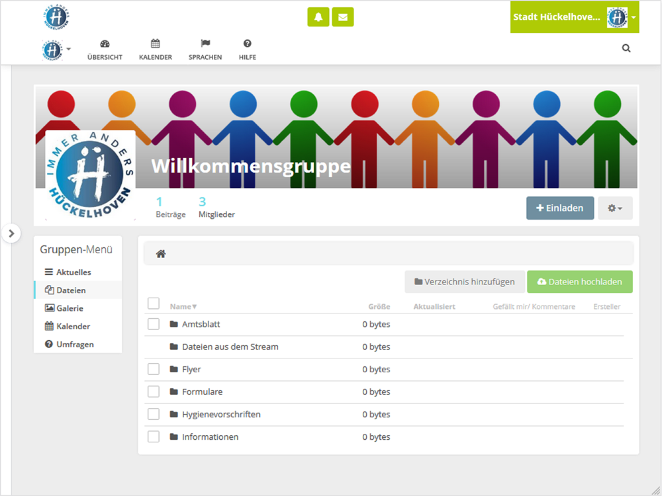
Task: Click the Amtsblatt folder icon
Action: pos(173,324)
